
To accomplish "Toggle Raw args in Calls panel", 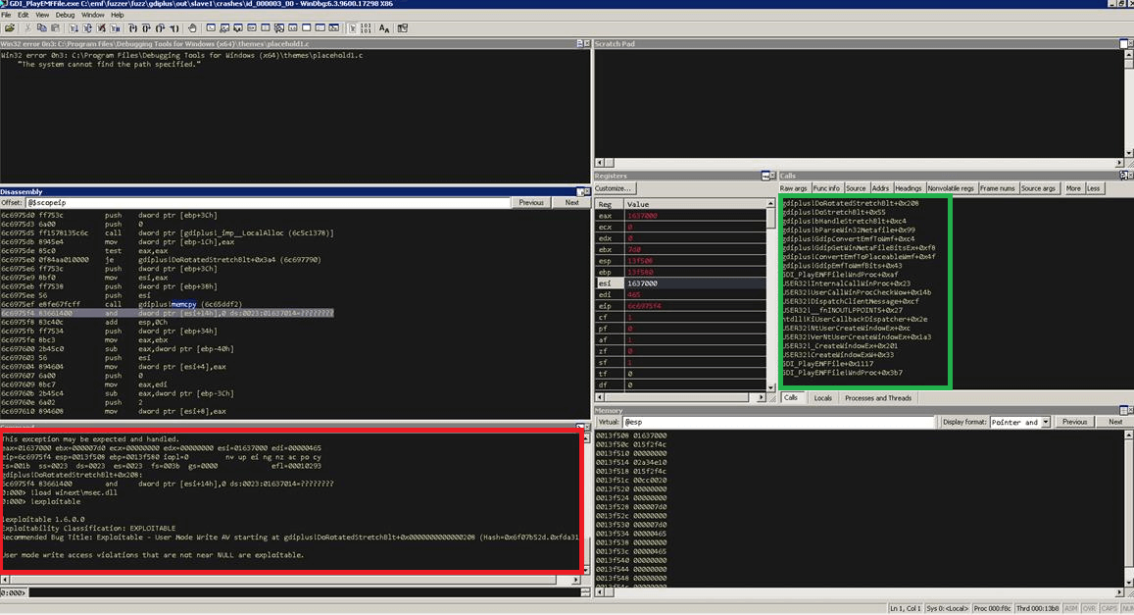I will (793, 188).
